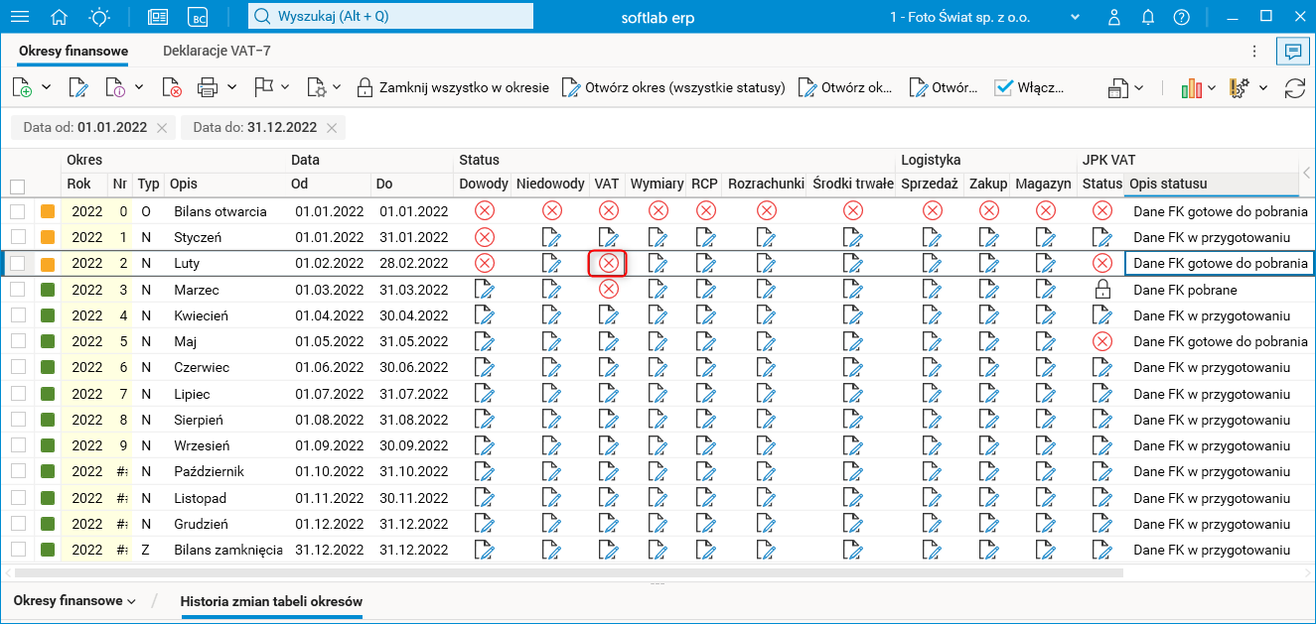Open the chat comments panel icon
1316x624 pixels.
(x=1292, y=51)
